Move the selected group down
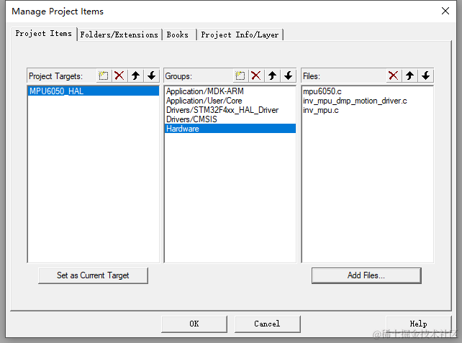Viewport: 462px width, 343px height. tap(288, 76)
